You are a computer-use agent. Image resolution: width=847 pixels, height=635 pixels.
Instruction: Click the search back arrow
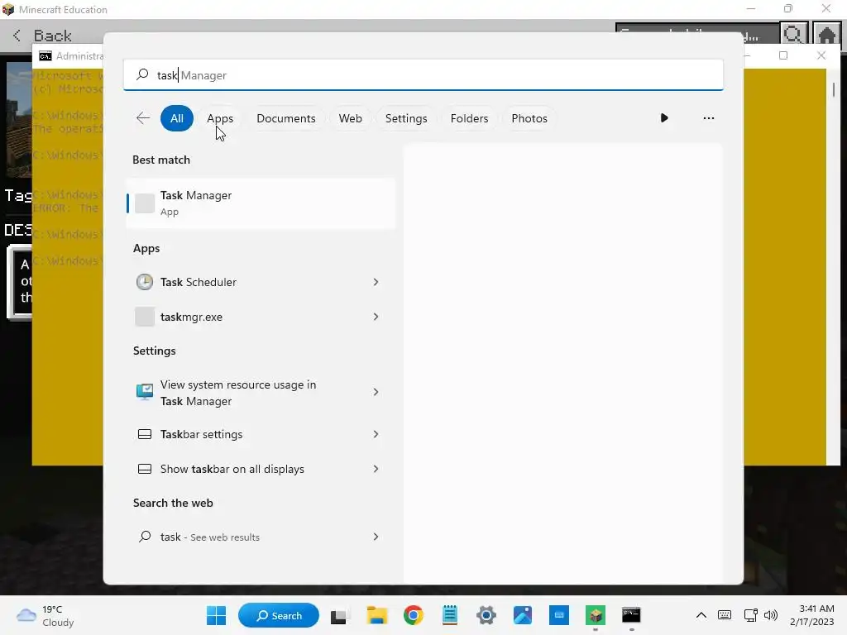coord(143,118)
